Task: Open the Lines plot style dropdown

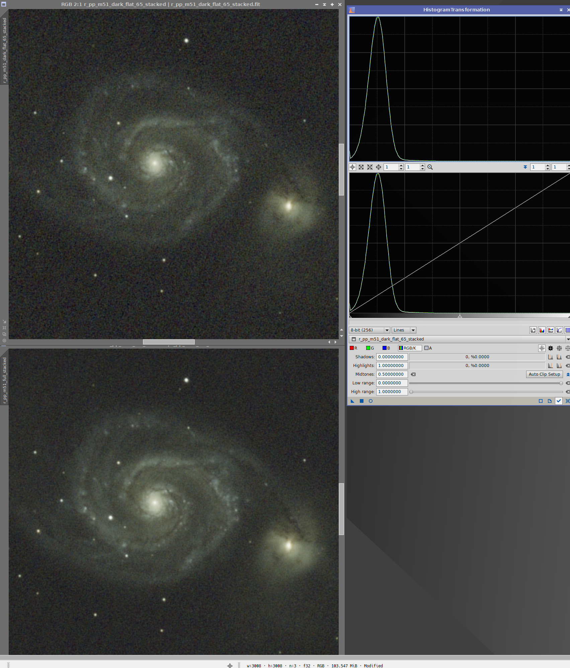Action: [x=404, y=330]
